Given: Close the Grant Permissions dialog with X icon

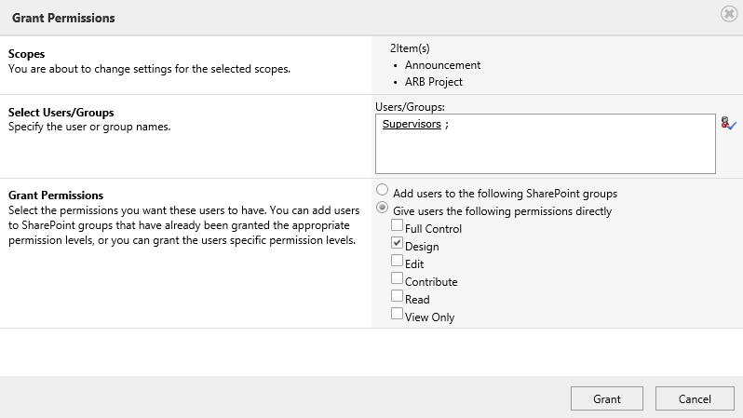Looking at the screenshot, I should [729, 14].
